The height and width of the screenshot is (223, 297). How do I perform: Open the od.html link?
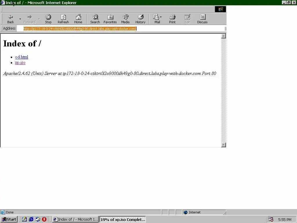[21, 57]
